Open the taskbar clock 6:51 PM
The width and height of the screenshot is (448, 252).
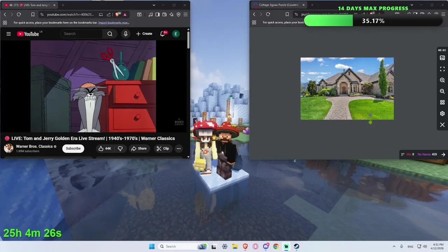coord(438,246)
